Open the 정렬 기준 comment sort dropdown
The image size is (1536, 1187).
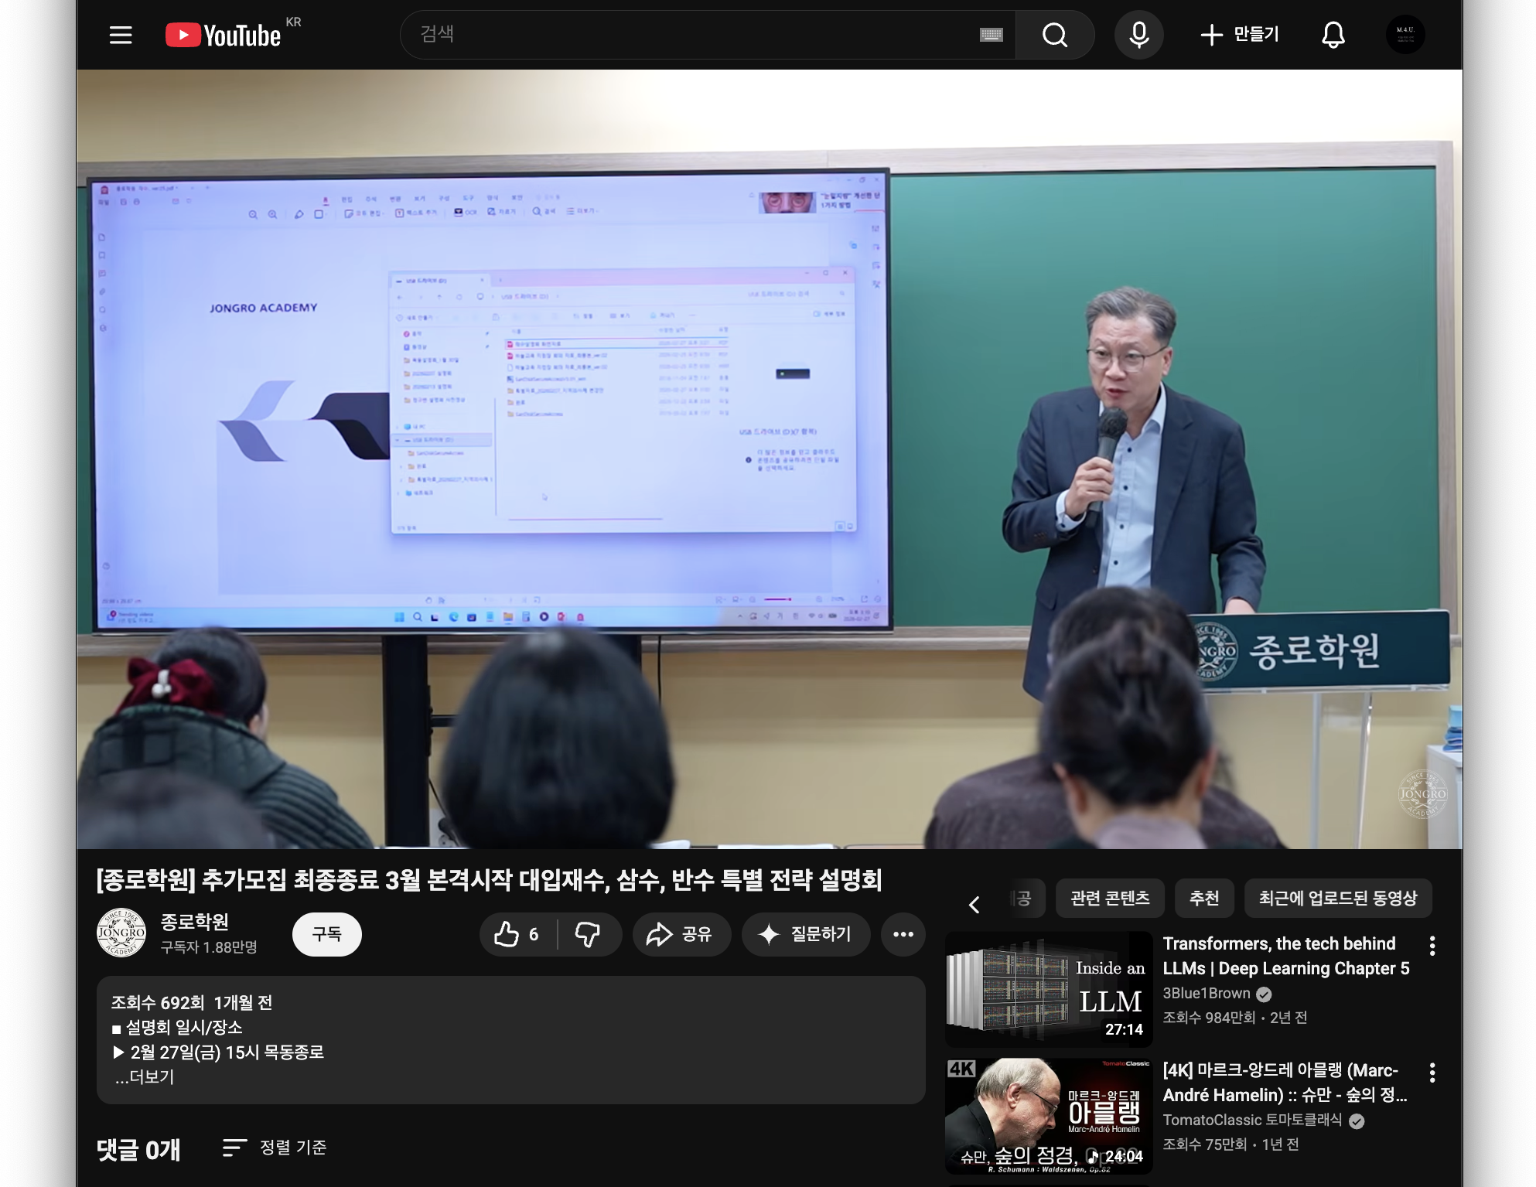[x=275, y=1148]
